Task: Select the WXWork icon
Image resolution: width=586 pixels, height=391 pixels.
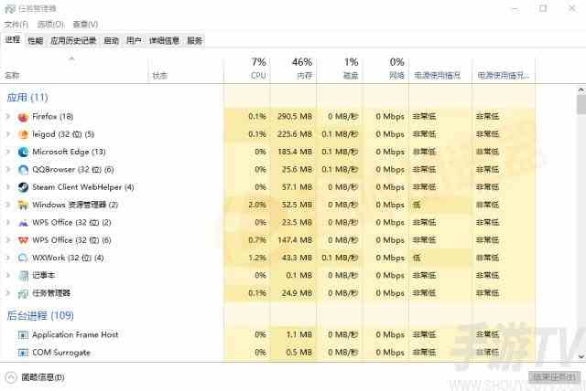Action: coord(23,258)
